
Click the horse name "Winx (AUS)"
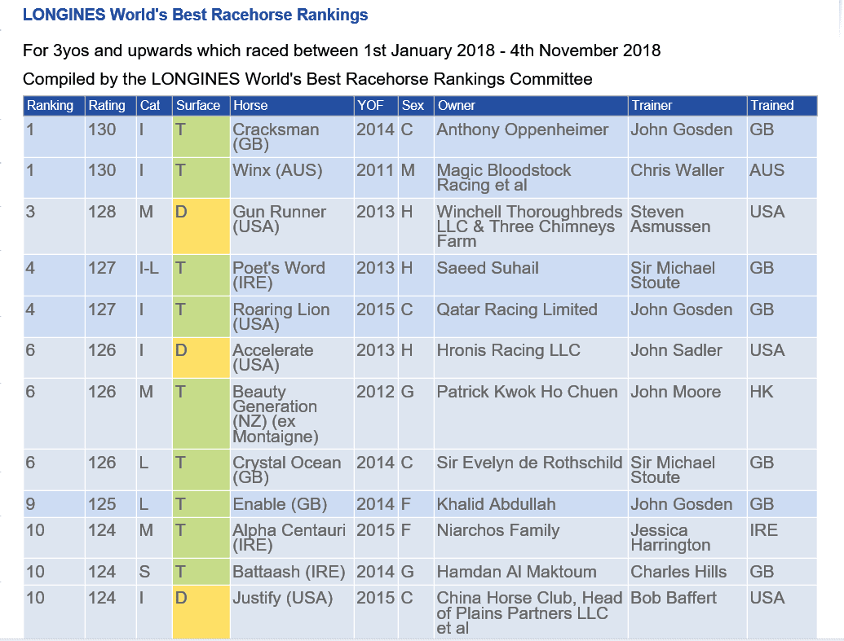[277, 170]
